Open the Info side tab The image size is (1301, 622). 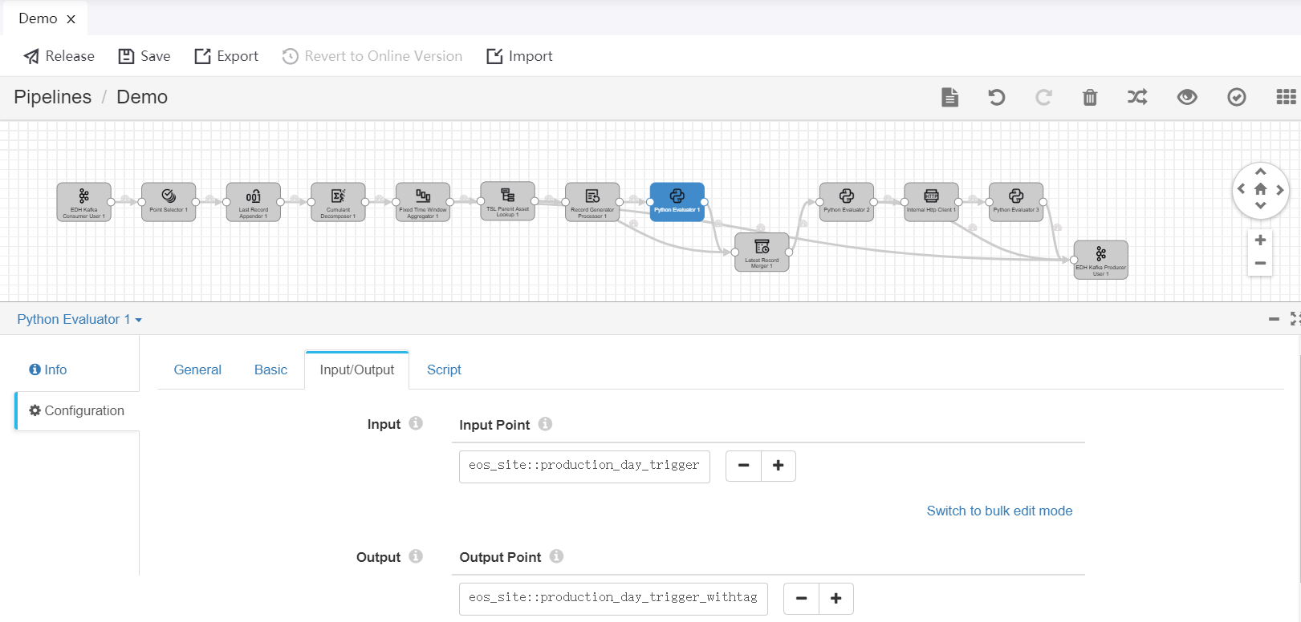tap(48, 370)
